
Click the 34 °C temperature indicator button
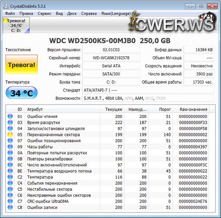click(x=21, y=93)
